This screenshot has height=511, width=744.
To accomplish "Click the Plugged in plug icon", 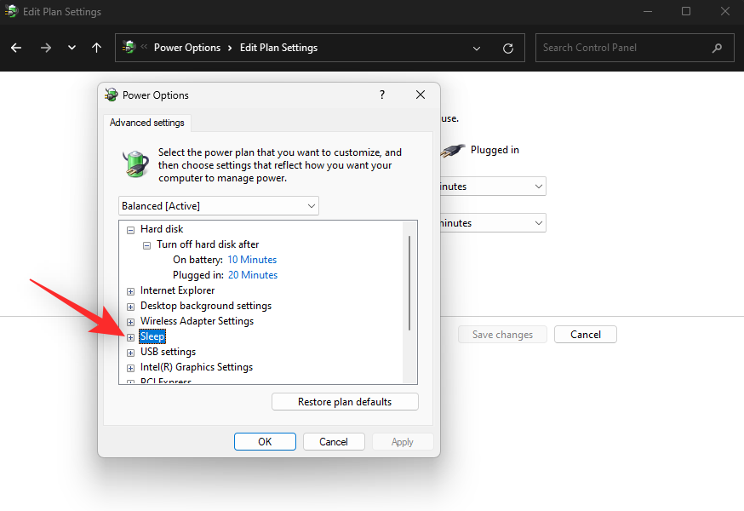I will (x=452, y=151).
